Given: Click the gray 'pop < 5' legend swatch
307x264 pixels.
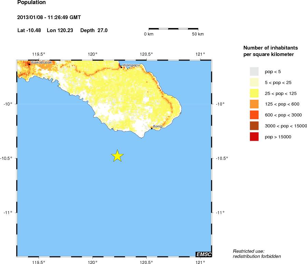Looking at the screenshot, I should (x=254, y=71).
